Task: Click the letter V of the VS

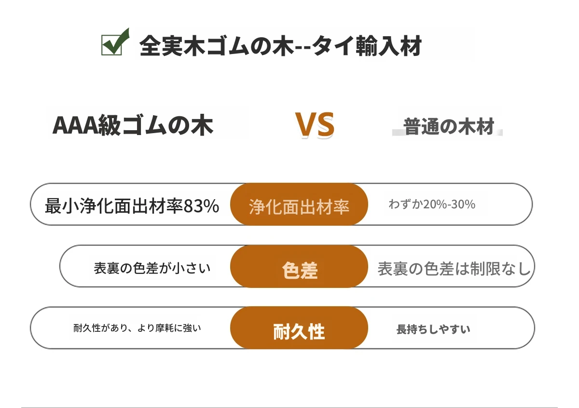Action: [x=305, y=125]
